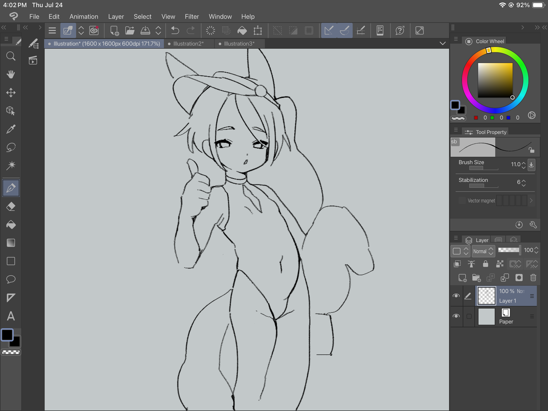
Task: Click the Scale/Rotate transform icon
Action: pyautogui.click(x=258, y=30)
